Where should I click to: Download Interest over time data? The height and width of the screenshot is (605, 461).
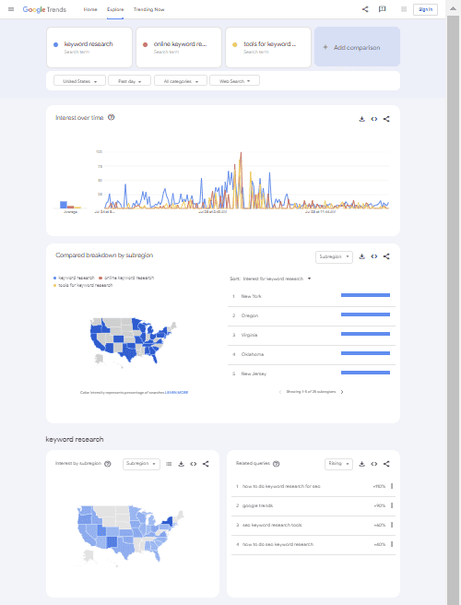point(361,119)
